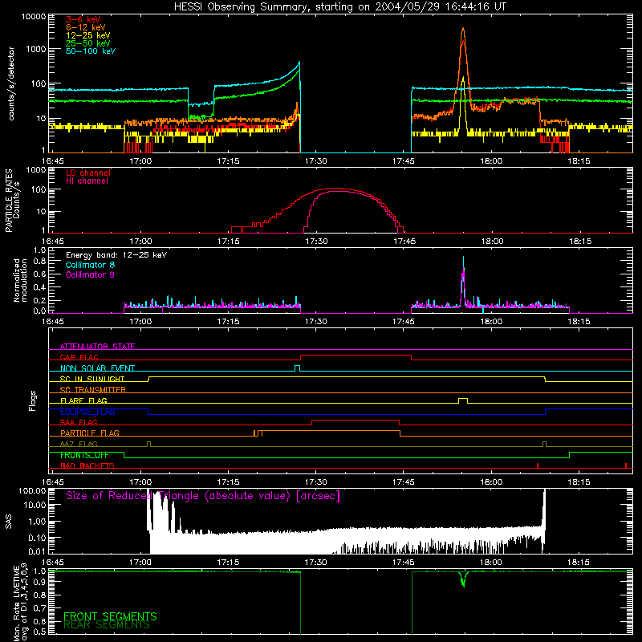Click the raised NON SOLAR EVENT pulse
The width and height of the screenshot is (642, 642).
point(298,368)
